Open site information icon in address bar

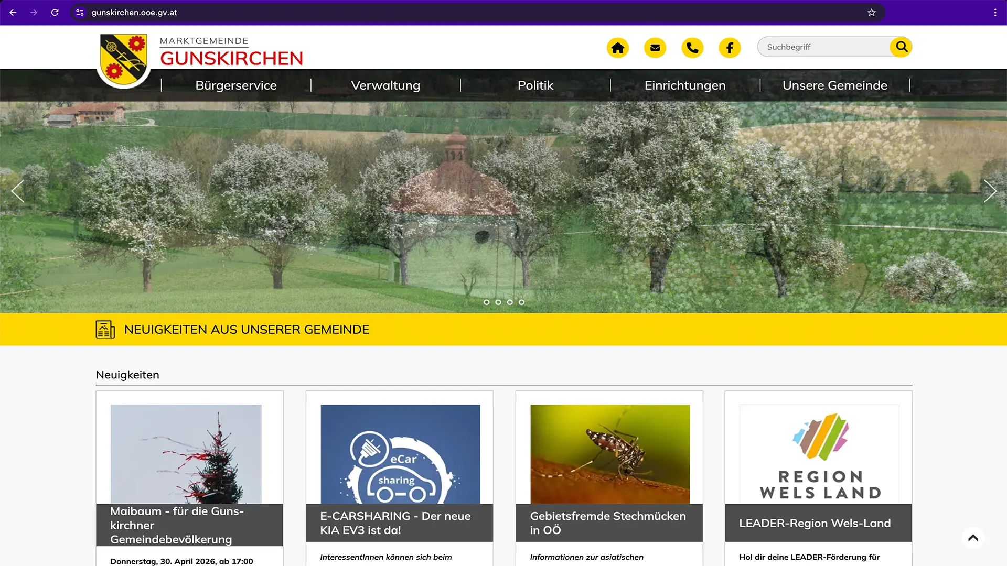pos(80,13)
